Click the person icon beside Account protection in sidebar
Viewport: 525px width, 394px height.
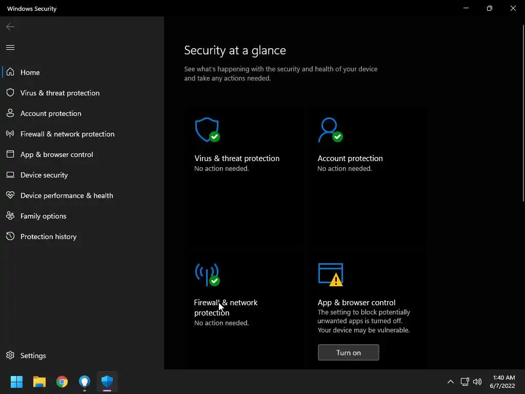(10, 113)
